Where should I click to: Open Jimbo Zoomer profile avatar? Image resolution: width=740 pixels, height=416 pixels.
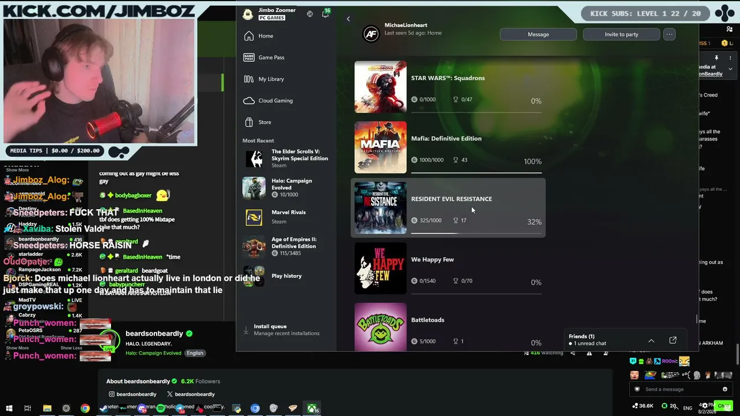248,14
